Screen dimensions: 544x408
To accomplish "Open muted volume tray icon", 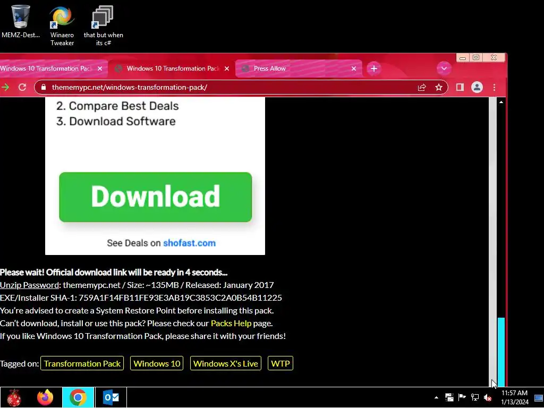I will [x=488, y=397].
